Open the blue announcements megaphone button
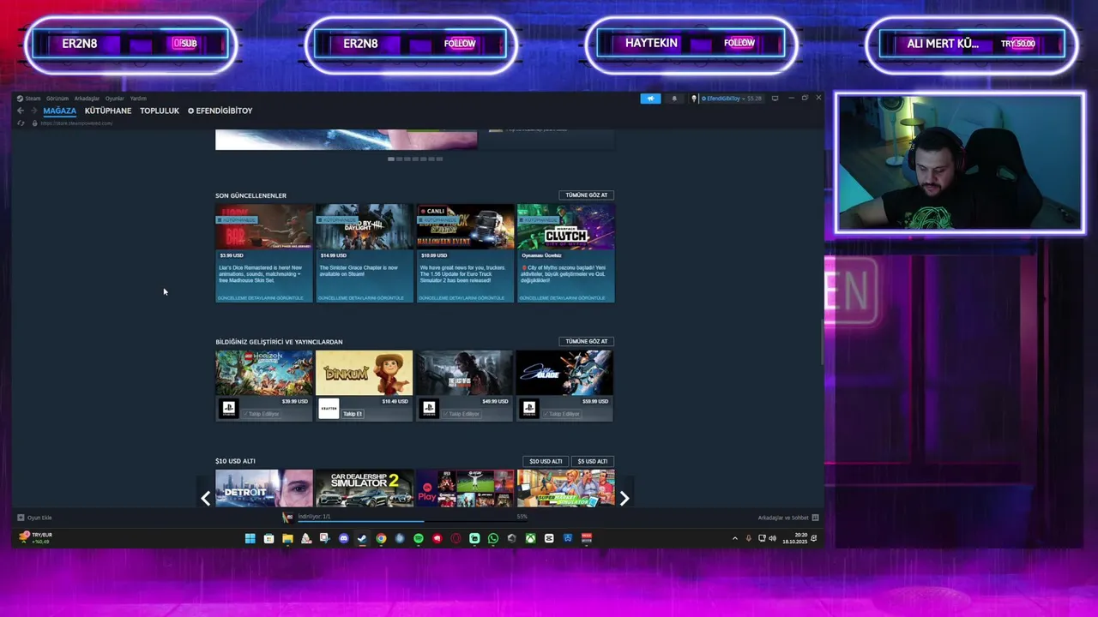1098x617 pixels. coord(650,99)
